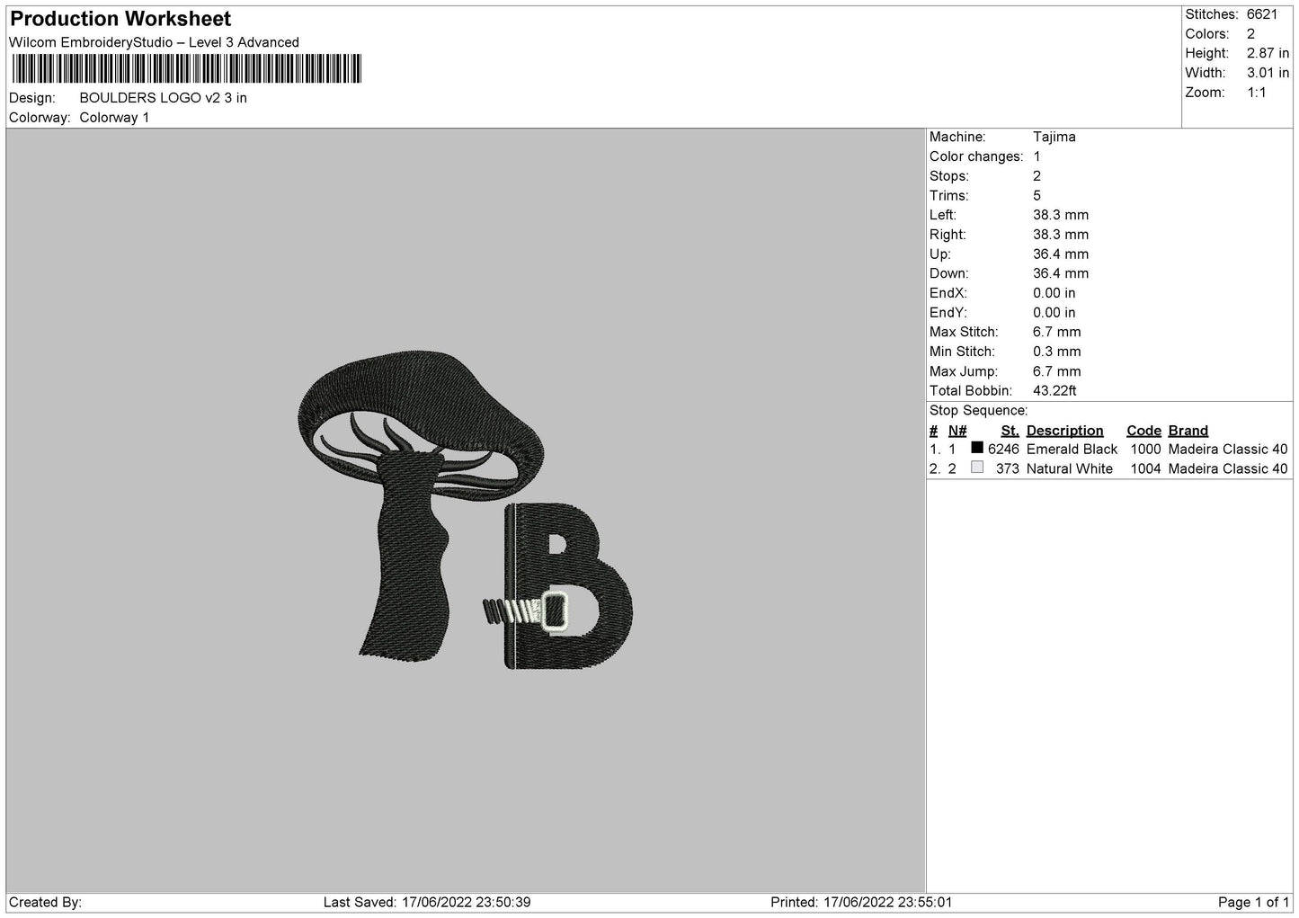The image size is (1299, 918).
Task: Click the Max Jump value '6.7 mm'
Action: click(1057, 371)
